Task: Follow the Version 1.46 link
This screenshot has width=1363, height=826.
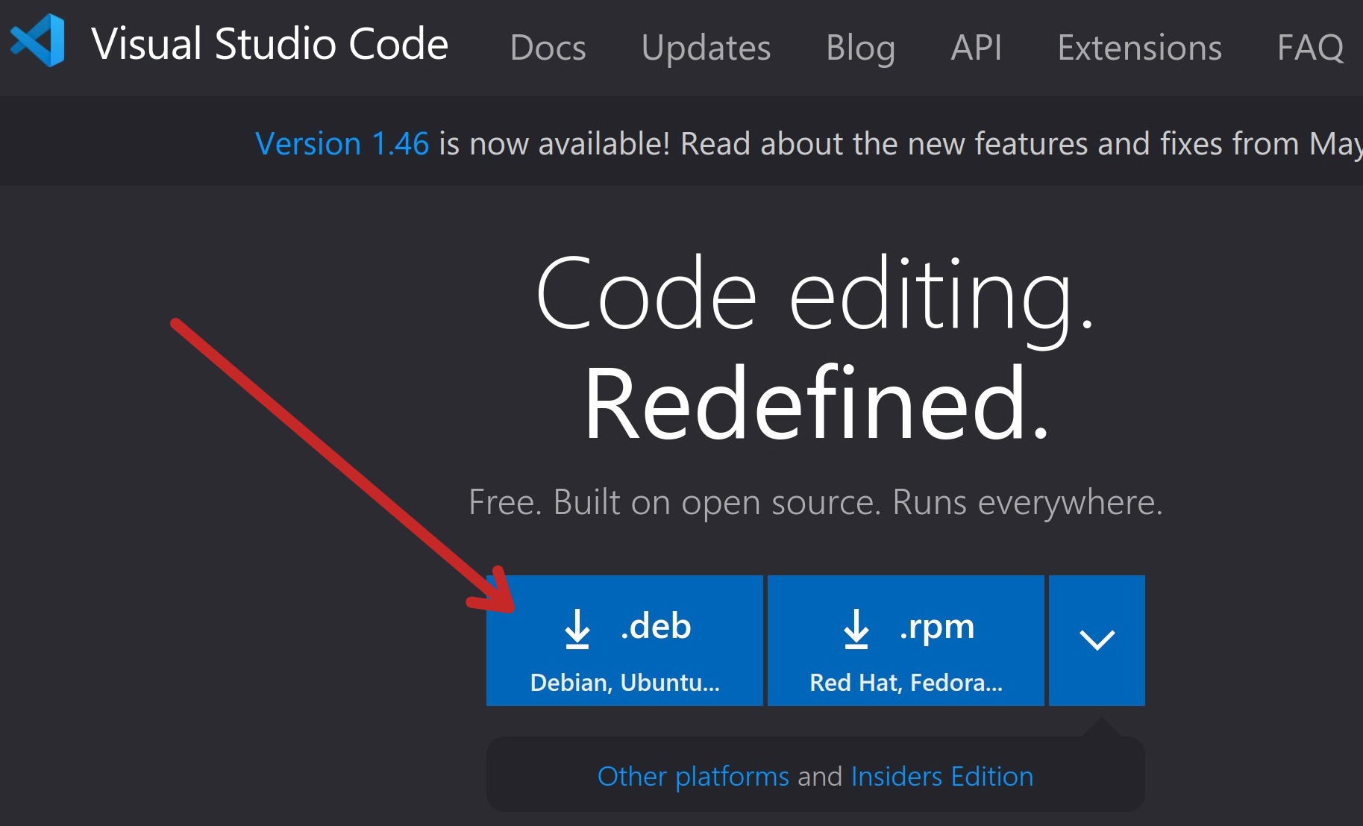Action: click(342, 143)
